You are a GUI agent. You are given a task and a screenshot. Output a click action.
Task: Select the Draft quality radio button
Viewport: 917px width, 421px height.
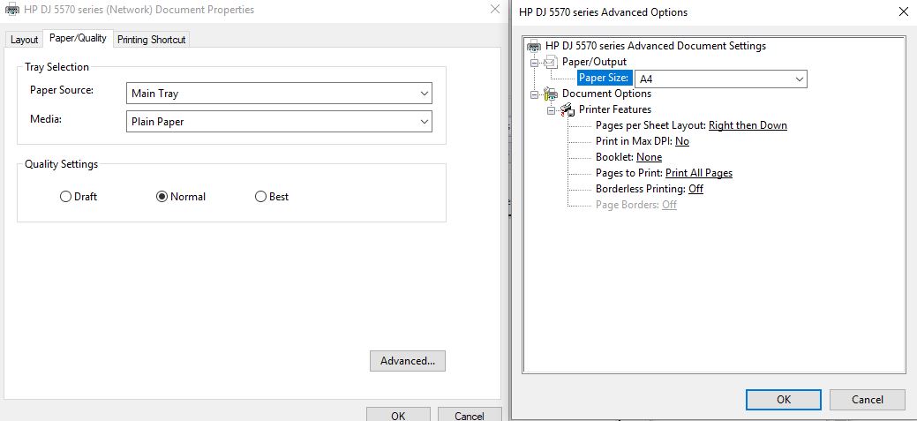point(65,197)
